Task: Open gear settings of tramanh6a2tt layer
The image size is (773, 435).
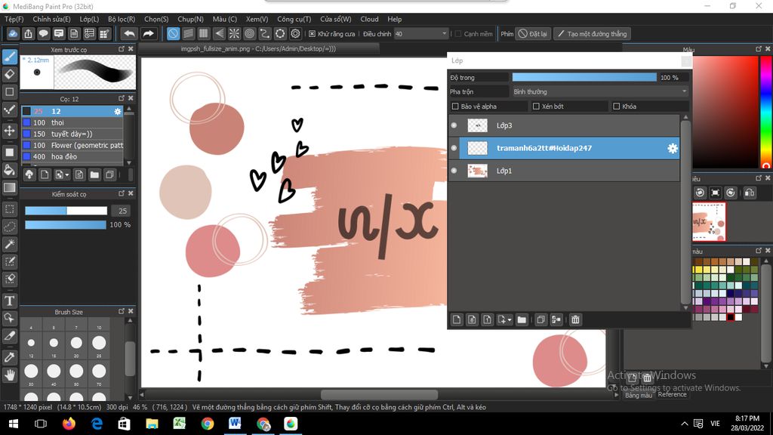Action: [673, 149]
